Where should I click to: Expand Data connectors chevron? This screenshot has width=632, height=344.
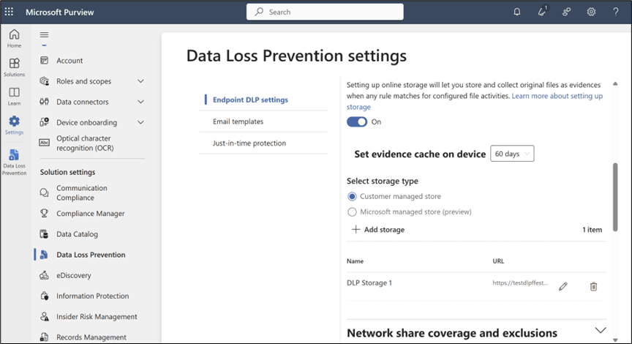point(140,102)
